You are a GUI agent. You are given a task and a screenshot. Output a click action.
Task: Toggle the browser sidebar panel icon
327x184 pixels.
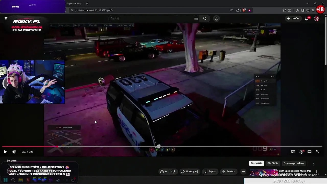coord(303,10)
